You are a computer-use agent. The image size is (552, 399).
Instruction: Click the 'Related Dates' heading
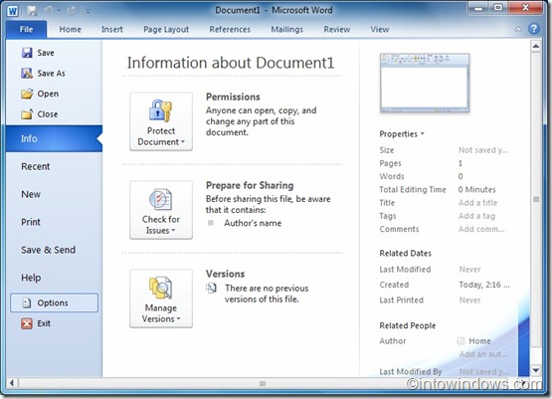405,253
